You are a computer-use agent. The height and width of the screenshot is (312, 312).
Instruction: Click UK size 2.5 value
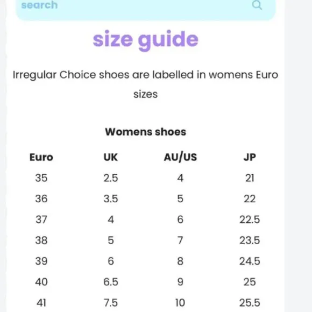pos(111,178)
